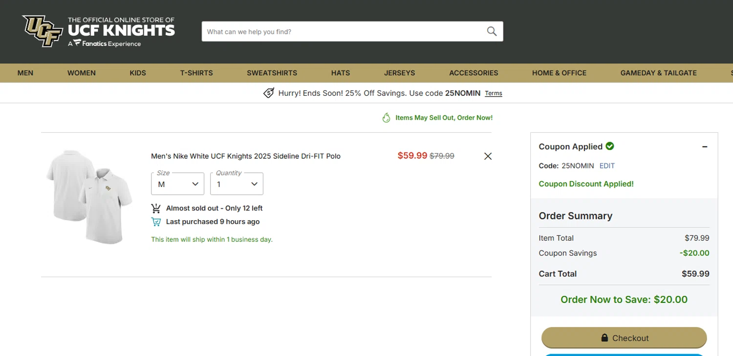Click the 25NOMIN code in the promo banner
This screenshot has width=733, height=356.
pyautogui.click(x=463, y=93)
